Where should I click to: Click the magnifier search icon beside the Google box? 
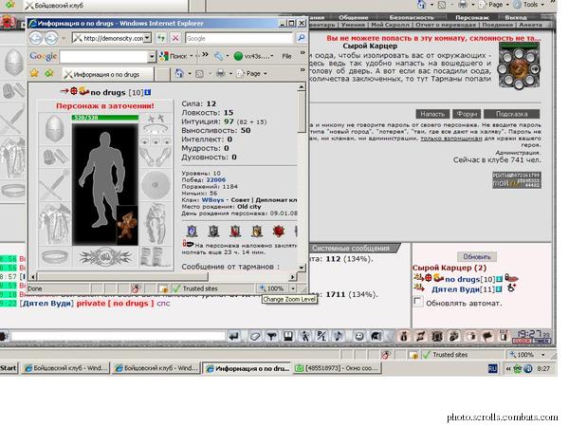coord(301,38)
